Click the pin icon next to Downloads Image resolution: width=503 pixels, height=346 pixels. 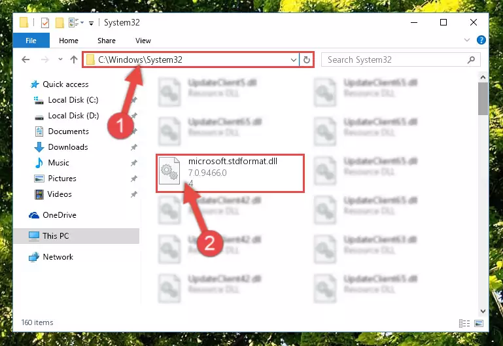(x=134, y=147)
